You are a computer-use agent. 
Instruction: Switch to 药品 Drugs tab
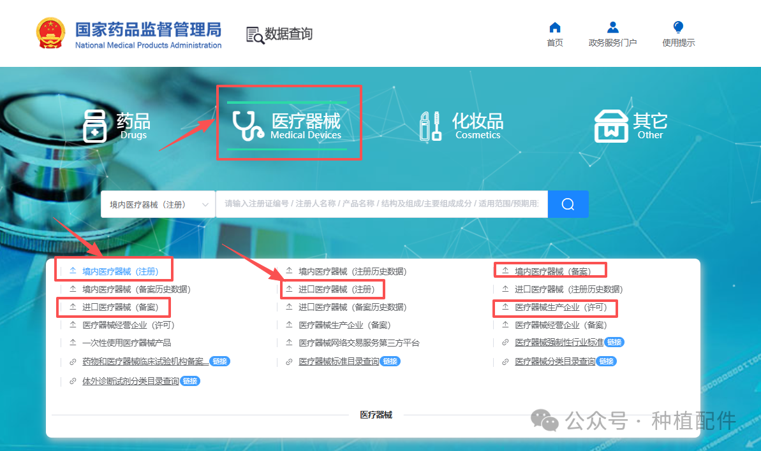(117, 125)
